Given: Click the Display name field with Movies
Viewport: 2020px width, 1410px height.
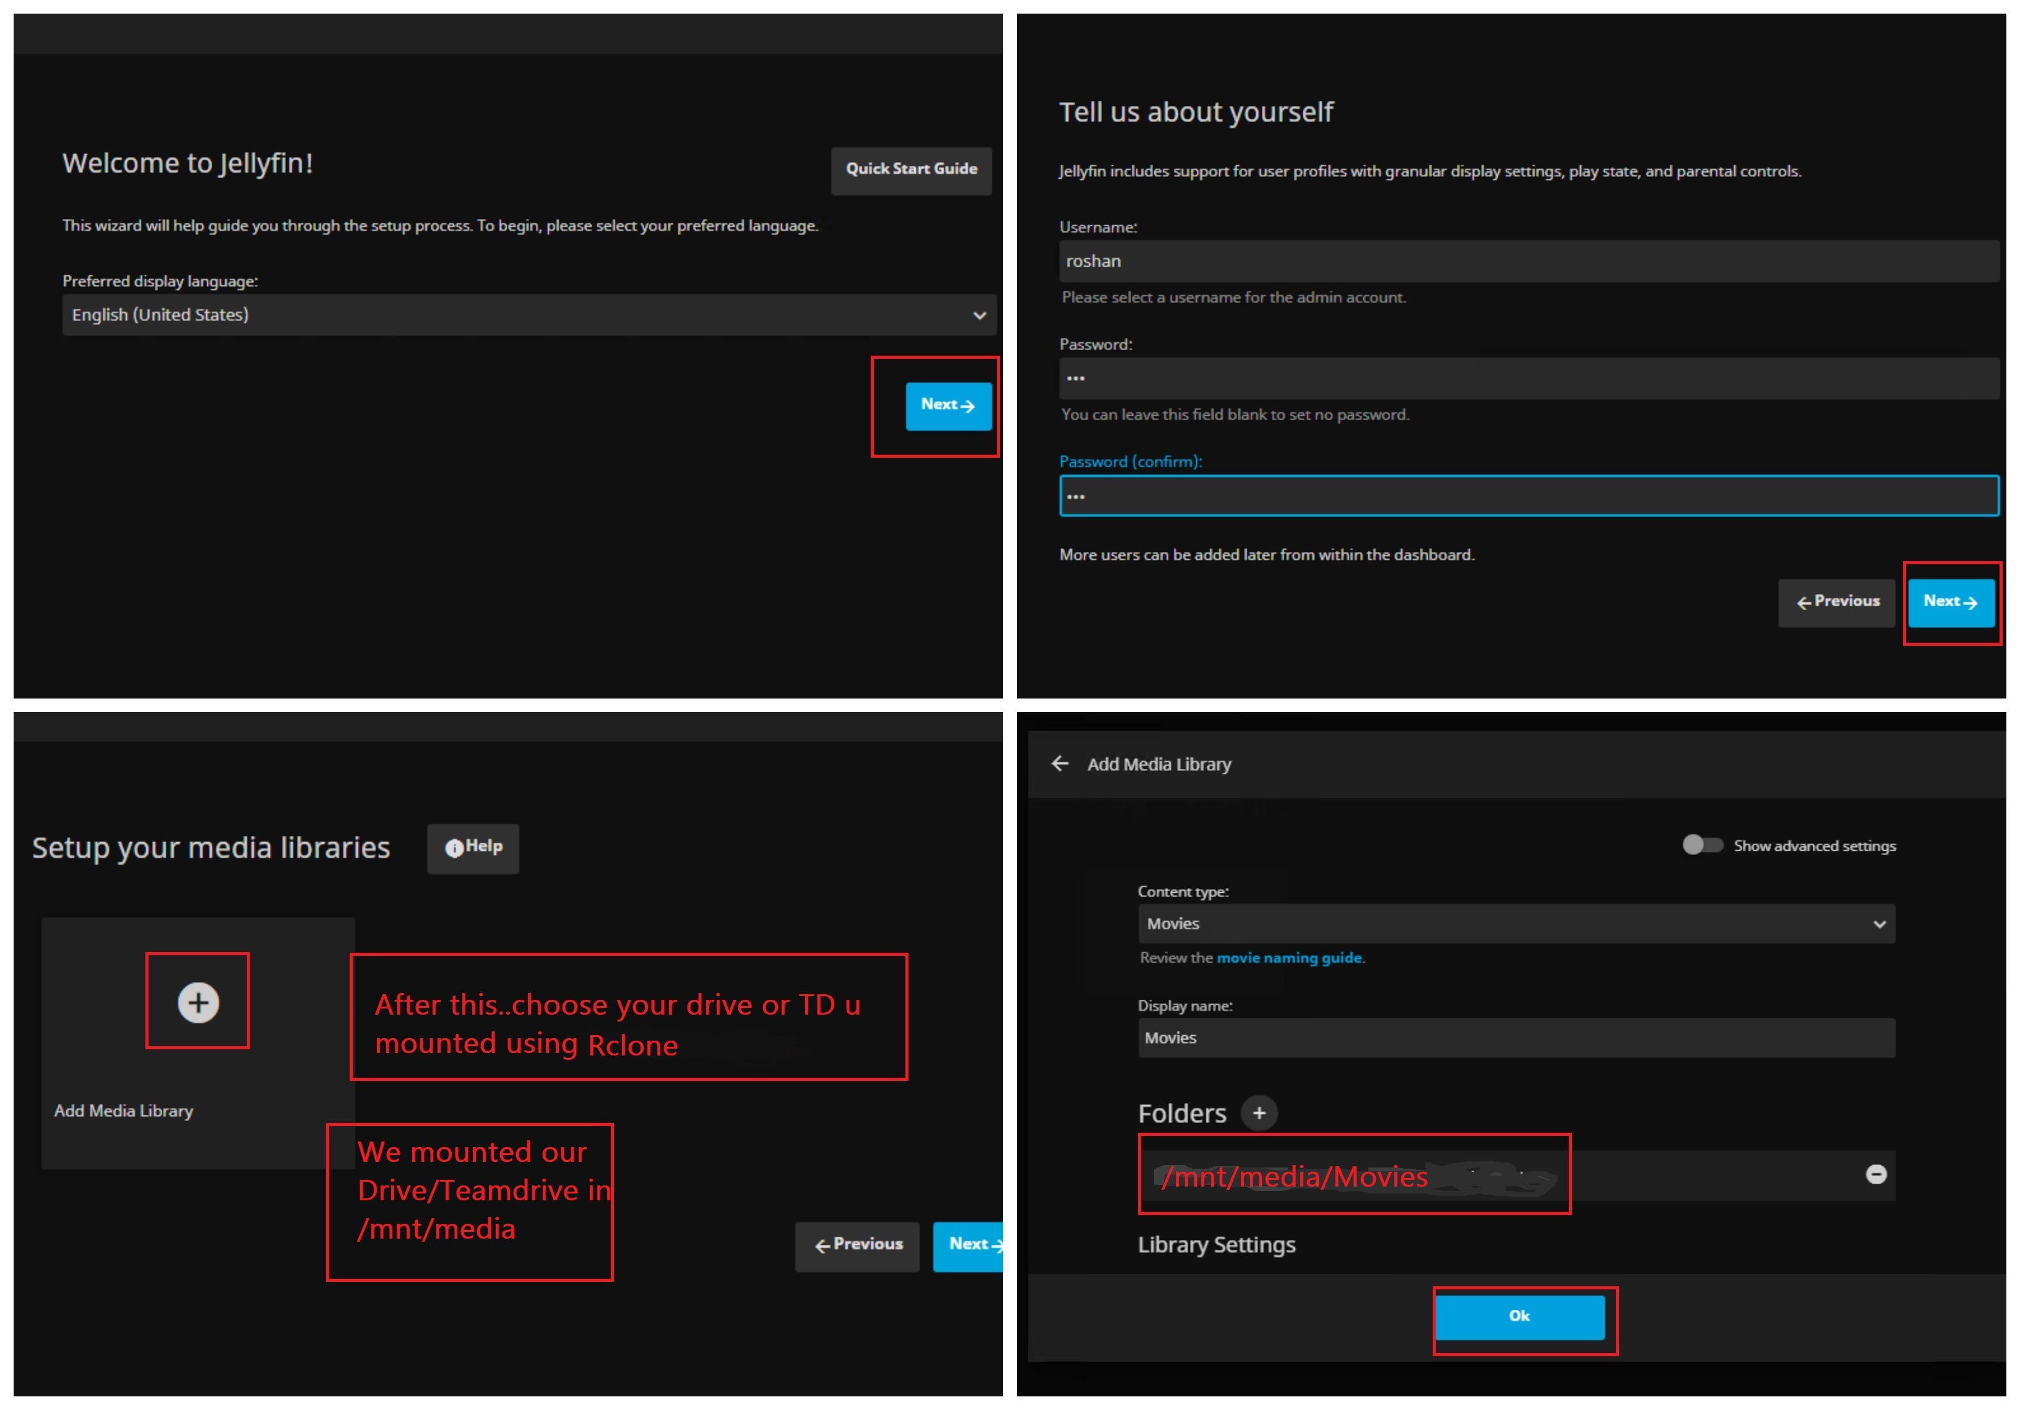Looking at the screenshot, I should [1515, 1038].
